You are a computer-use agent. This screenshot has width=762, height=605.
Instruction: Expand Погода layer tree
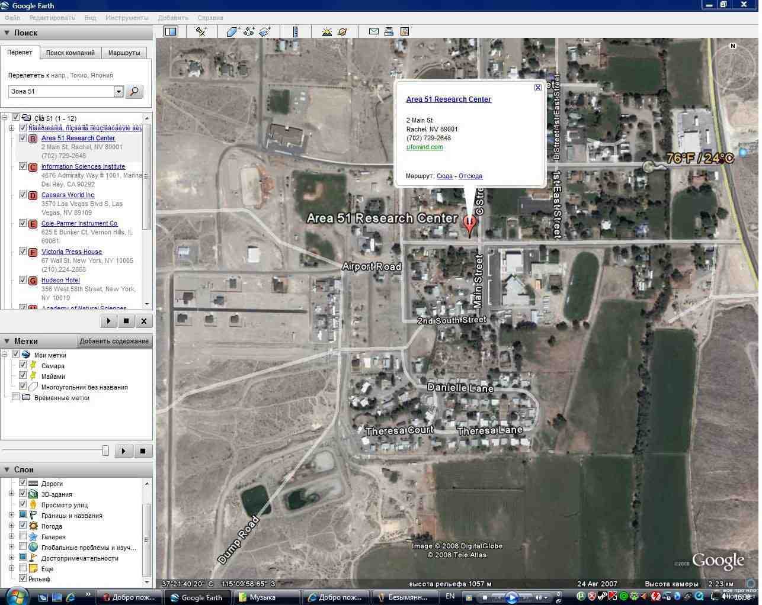coord(11,526)
